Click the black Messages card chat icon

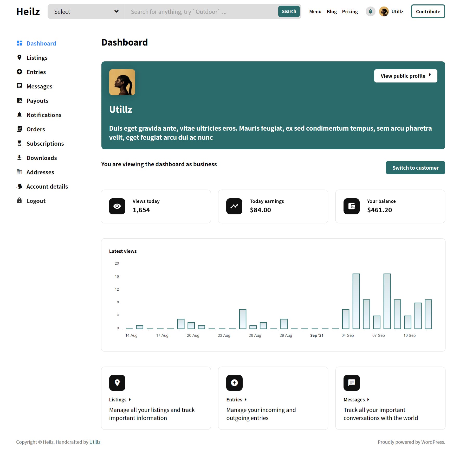(x=352, y=383)
